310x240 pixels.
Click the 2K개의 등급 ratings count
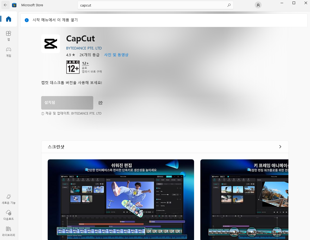click(x=89, y=55)
